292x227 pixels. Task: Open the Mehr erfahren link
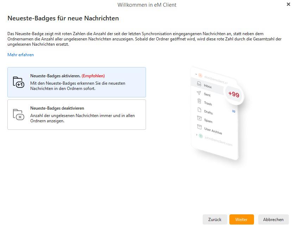click(20, 55)
